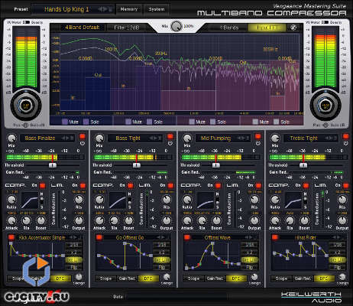Click the yellow button in the Offbeat Wave envelope
This screenshot has height=306, width=353.
click(x=249, y=260)
